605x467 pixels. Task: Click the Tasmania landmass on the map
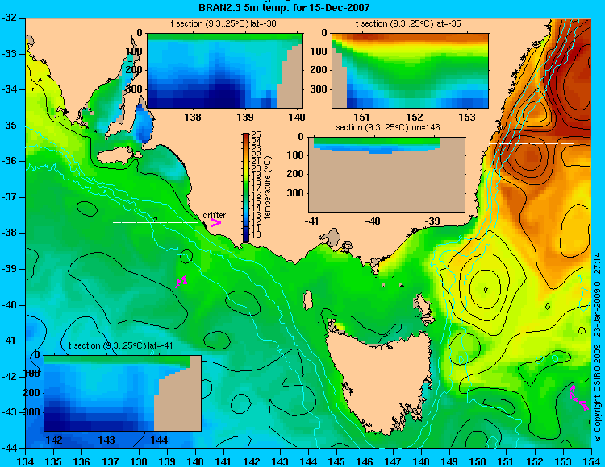tap(382, 379)
